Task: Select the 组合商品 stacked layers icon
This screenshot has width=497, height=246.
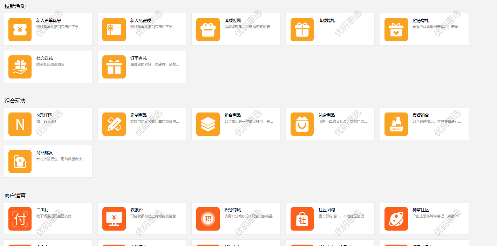Action: tap(208, 124)
